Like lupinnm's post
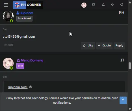The image size is (132, 111). click(x=88, y=46)
